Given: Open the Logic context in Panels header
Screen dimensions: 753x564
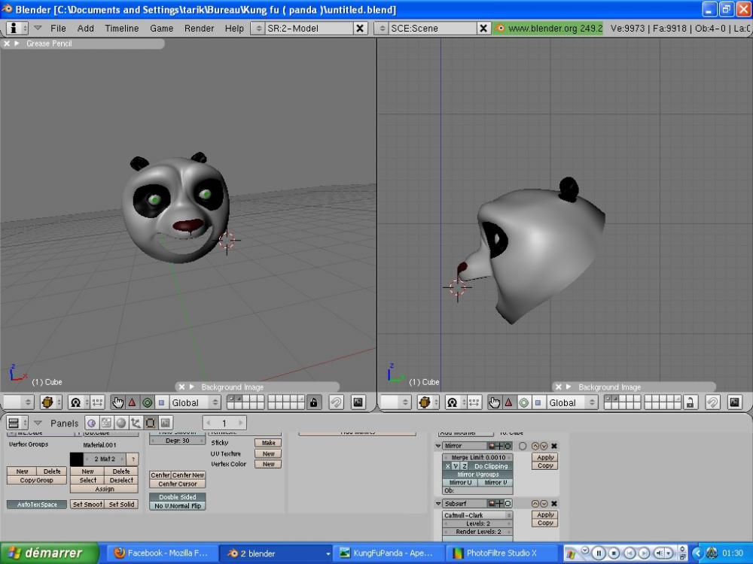Looking at the screenshot, I should 92,423.
